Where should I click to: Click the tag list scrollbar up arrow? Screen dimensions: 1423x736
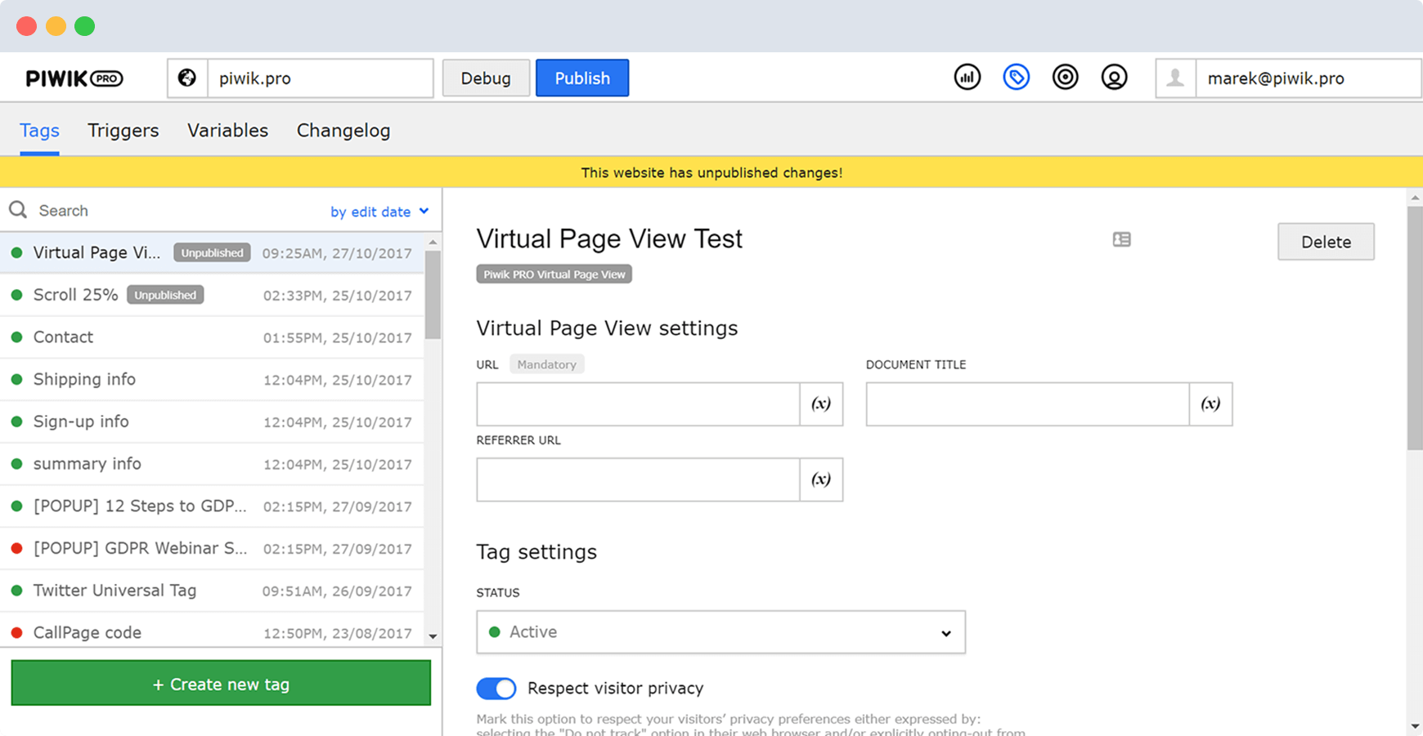point(433,243)
